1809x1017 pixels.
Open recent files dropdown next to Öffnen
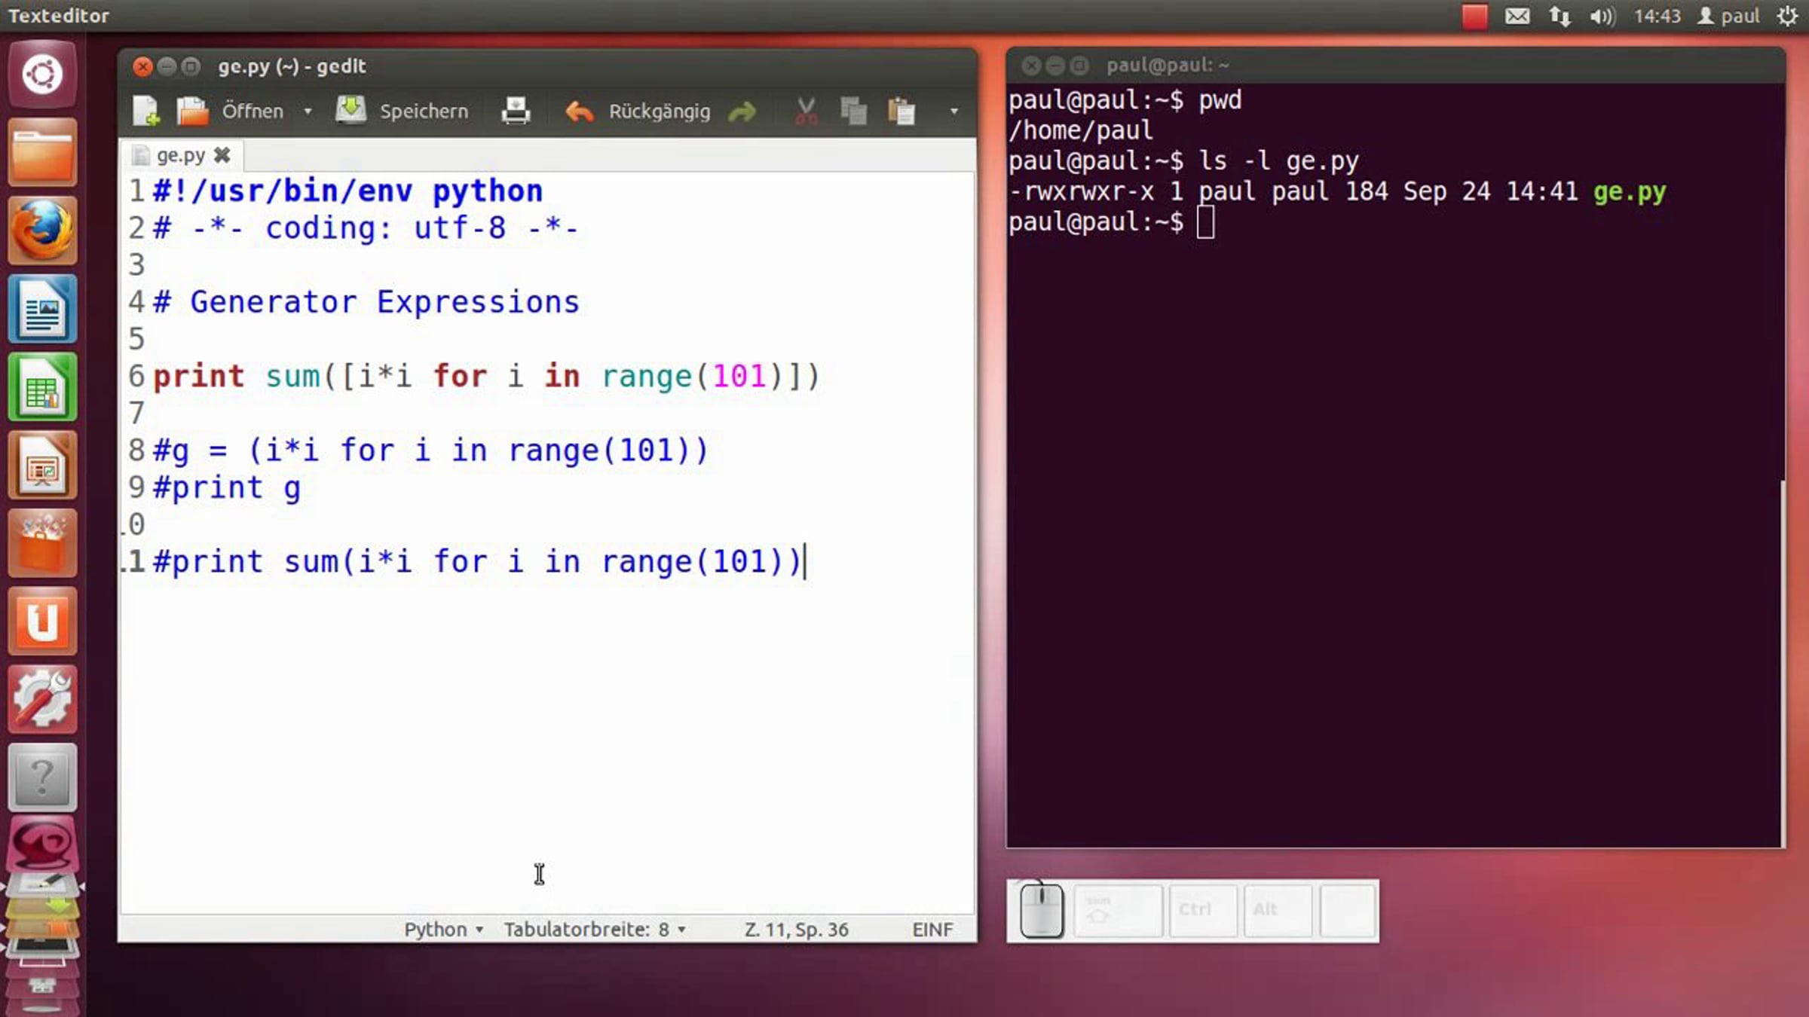point(308,111)
